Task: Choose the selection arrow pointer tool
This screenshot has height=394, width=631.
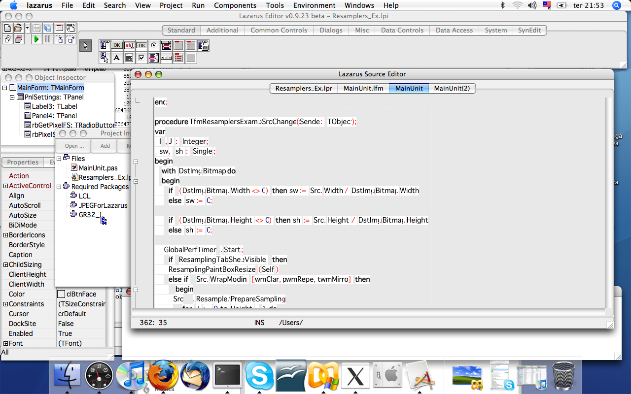Action: (x=85, y=46)
